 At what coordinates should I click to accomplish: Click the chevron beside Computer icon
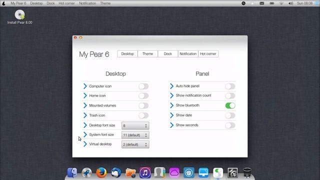pyautogui.click(x=85, y=86)
